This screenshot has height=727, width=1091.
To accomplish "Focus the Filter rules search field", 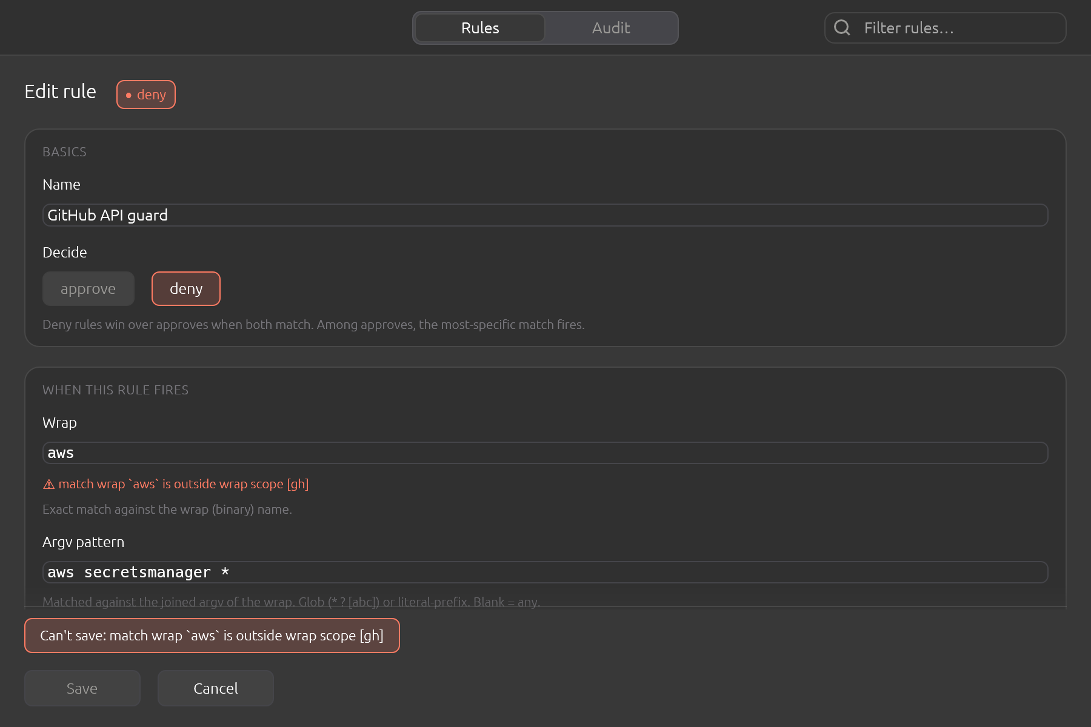I will [x=946, y=28].
